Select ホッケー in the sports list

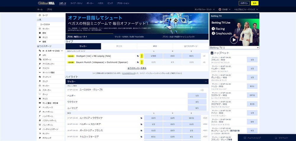[x=51, y=134]
